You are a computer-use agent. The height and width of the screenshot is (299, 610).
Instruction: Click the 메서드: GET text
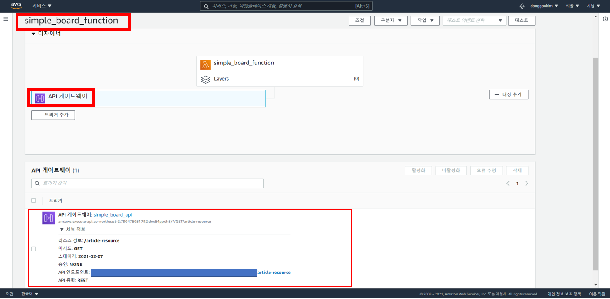(70, 249)
